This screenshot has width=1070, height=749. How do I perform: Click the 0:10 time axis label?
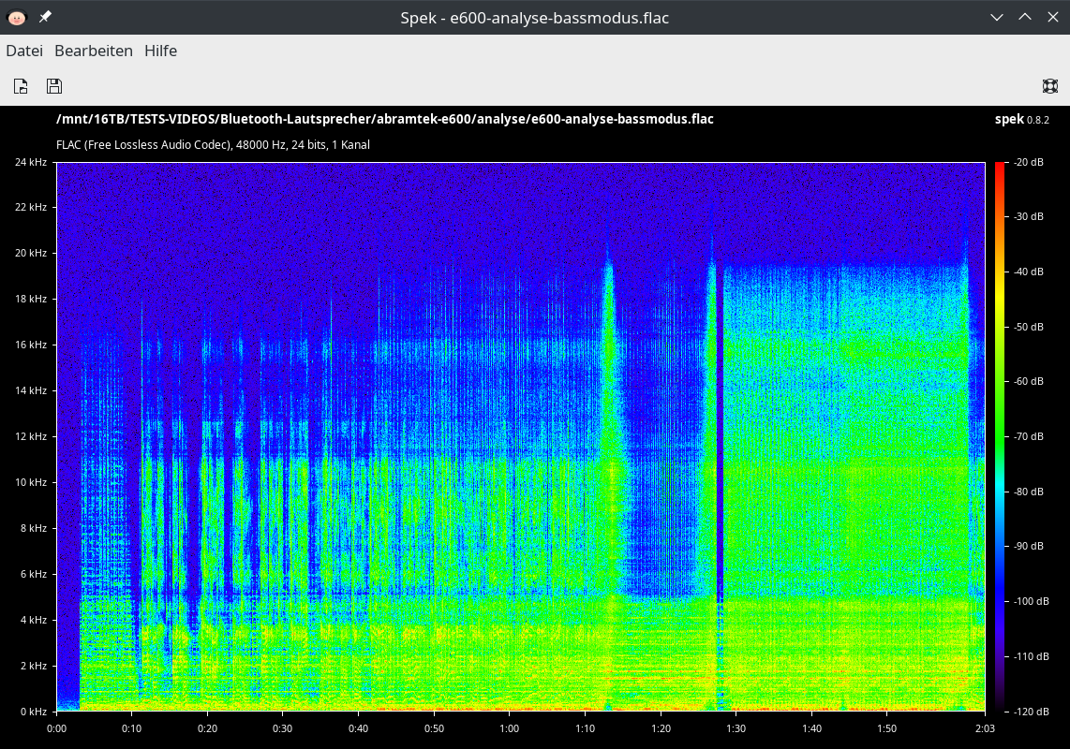pos(132,728)
